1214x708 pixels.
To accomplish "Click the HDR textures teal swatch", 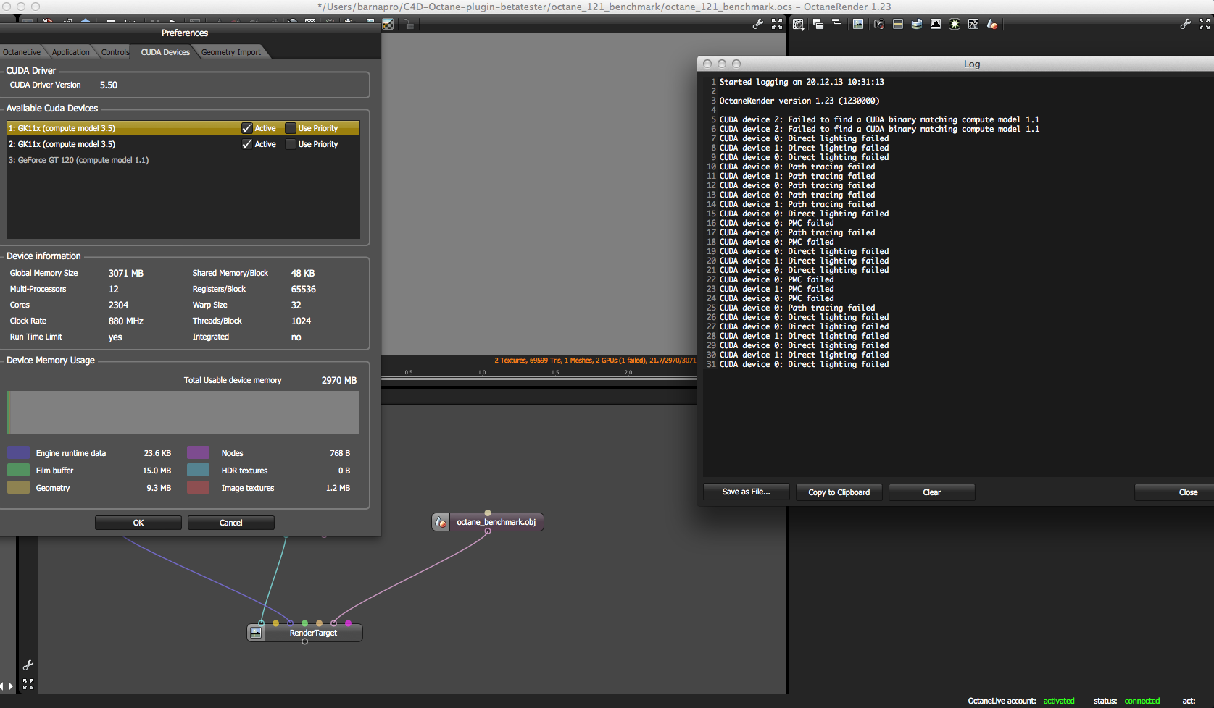I will click(x=199, y=471).
